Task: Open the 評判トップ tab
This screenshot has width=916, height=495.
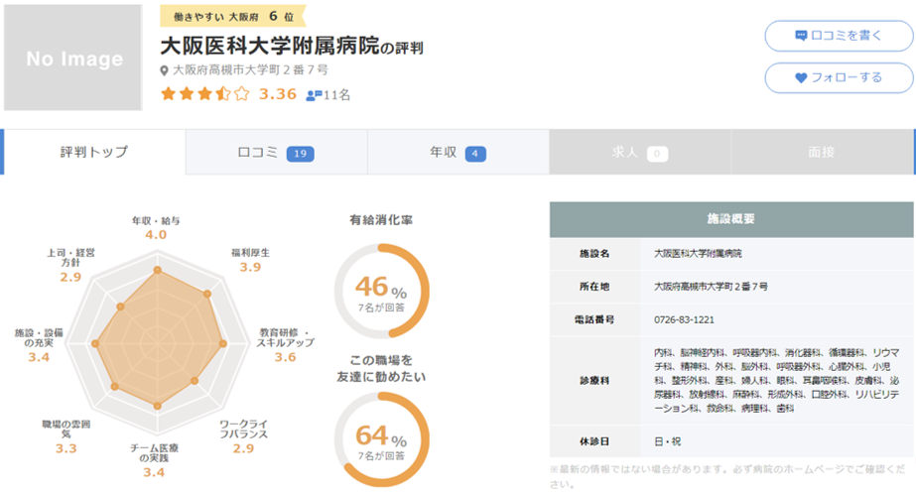Action: tap(94, 152)
